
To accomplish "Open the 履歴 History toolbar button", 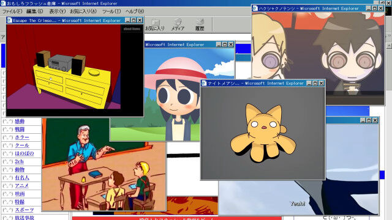I will tap(200, 24).
